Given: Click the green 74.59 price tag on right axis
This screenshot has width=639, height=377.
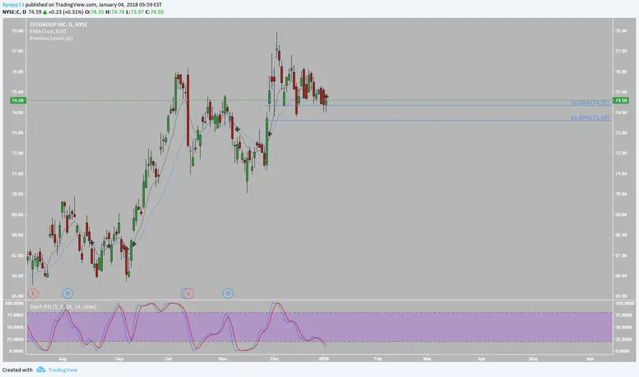Looking at the screenshot, I should [620, 100].
